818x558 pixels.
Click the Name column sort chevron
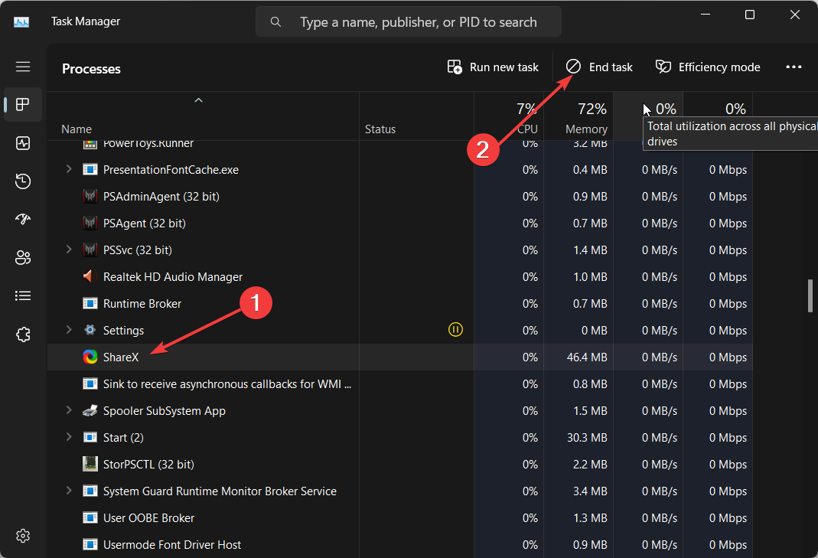coord(198,100)
